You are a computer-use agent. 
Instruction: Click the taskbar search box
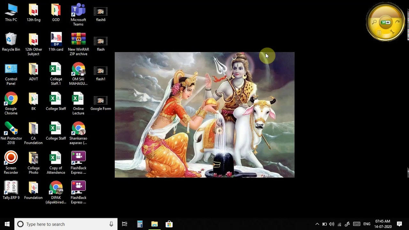pyautogui.click(x=66, y=224)
